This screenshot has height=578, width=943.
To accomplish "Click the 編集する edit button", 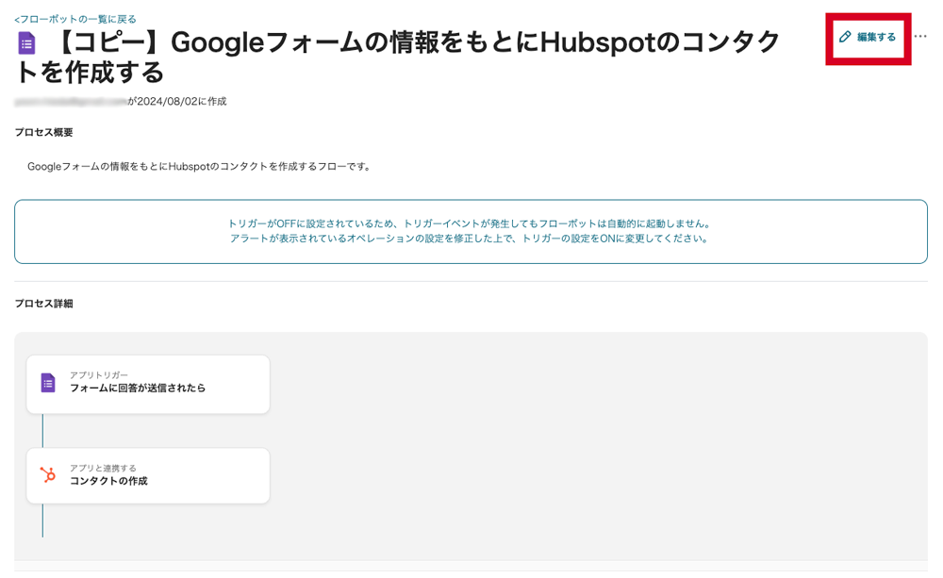I will pos(868,38).
